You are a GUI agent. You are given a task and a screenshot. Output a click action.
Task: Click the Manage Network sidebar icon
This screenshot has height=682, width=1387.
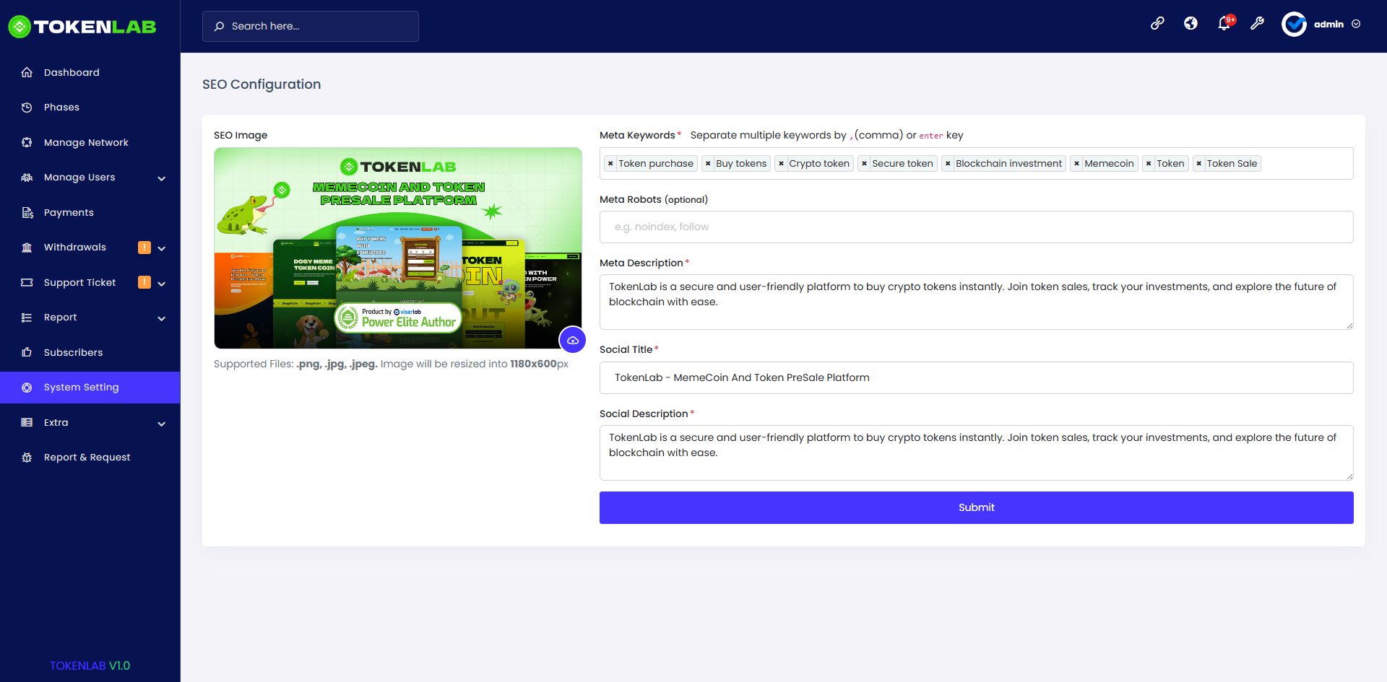click(x=27, y=142)
